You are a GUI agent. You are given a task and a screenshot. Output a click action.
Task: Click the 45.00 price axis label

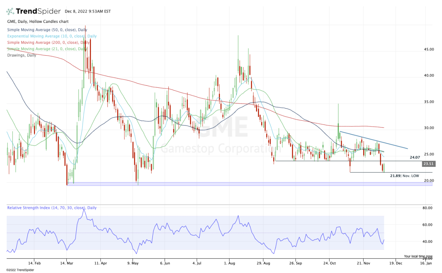[x=428, y=49]
